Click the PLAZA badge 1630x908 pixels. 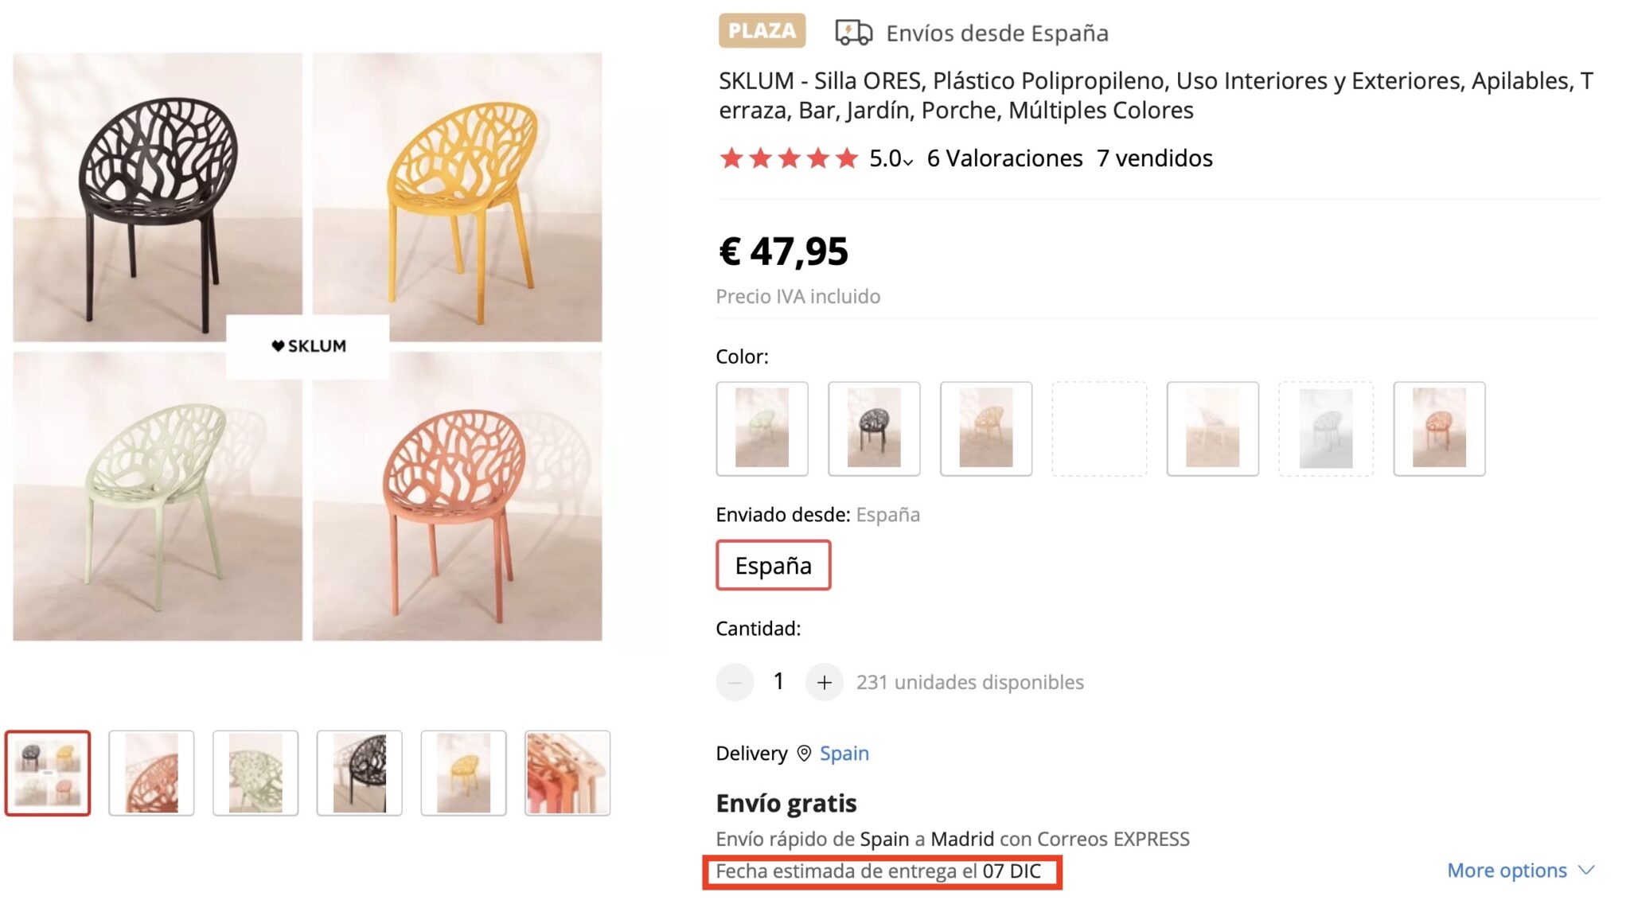click(x=761, y=31)
